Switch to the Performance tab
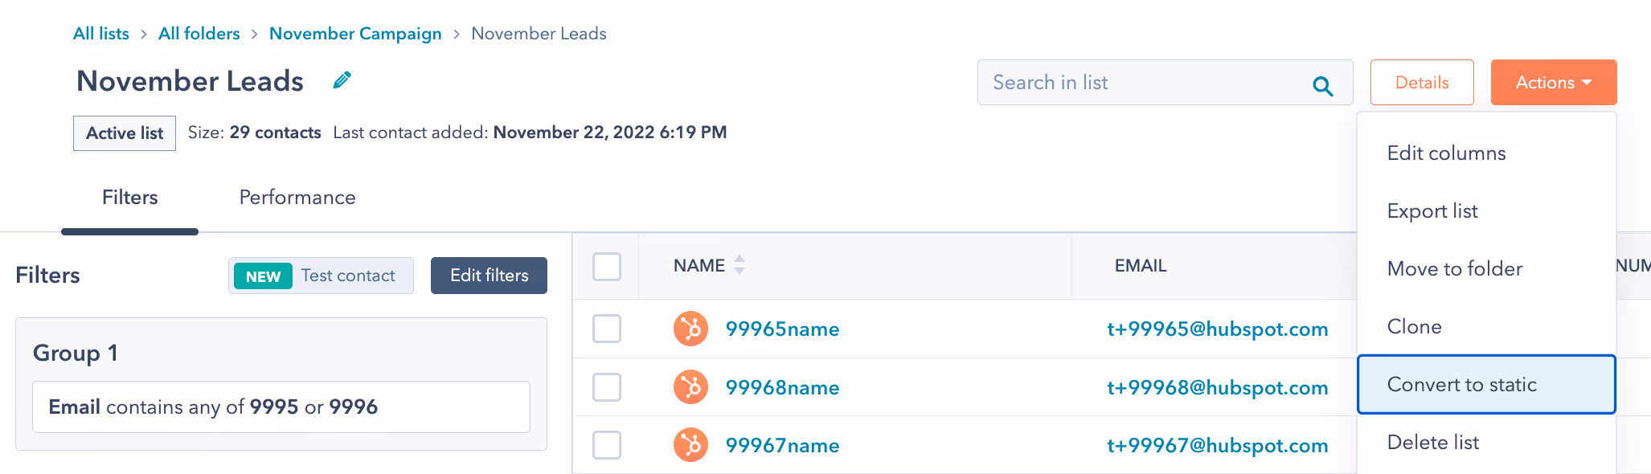 [x=296, y=197]
